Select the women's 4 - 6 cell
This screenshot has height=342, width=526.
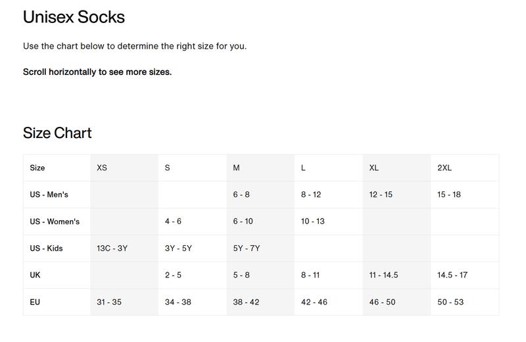click(x=173, y=222)
